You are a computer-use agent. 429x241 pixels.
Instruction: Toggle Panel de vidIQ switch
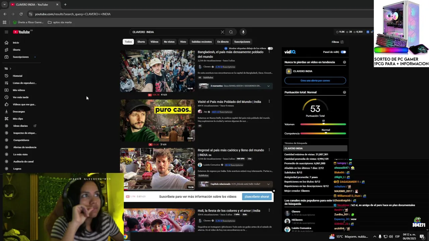click(x=343, y=52)
